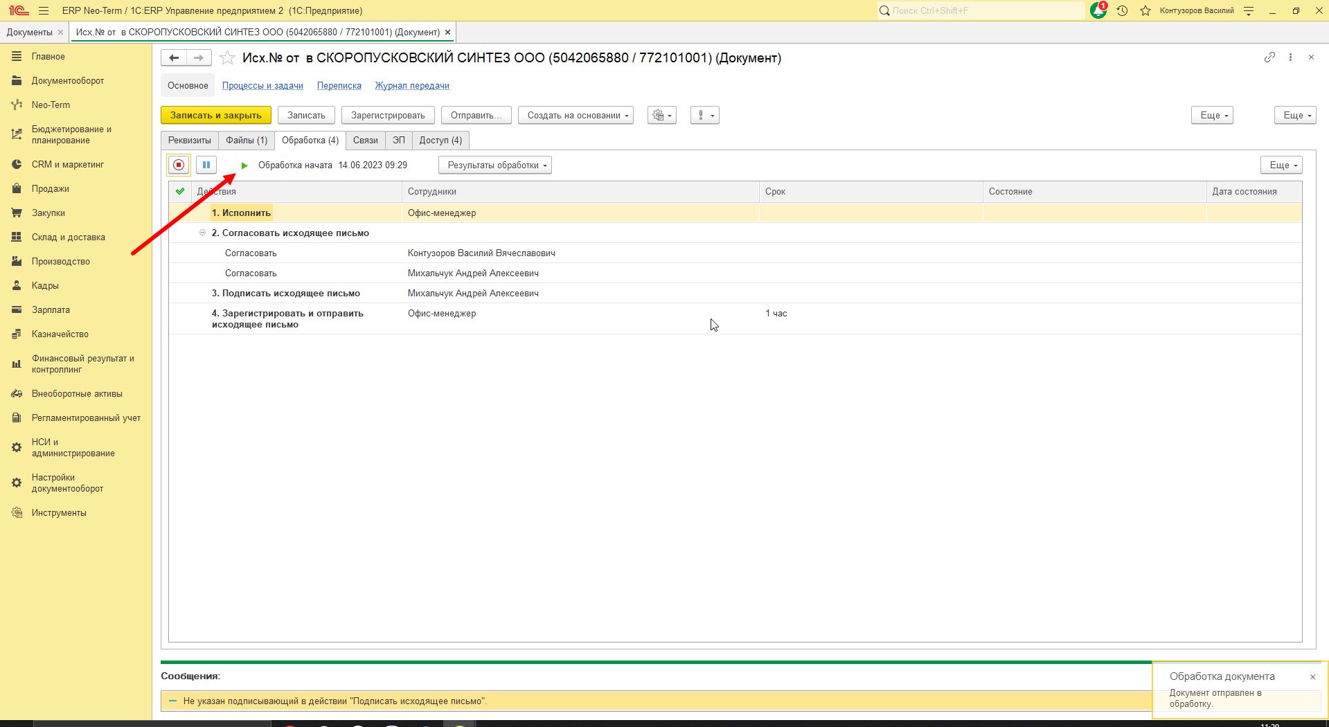Select the 3. Подписать исходящее письмо row
Viewport: 1329px width, 727px height.
(735, 294)
